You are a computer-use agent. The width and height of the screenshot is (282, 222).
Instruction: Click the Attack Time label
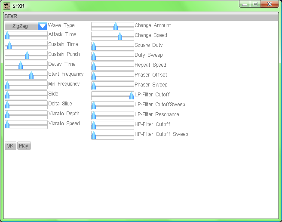62,34
